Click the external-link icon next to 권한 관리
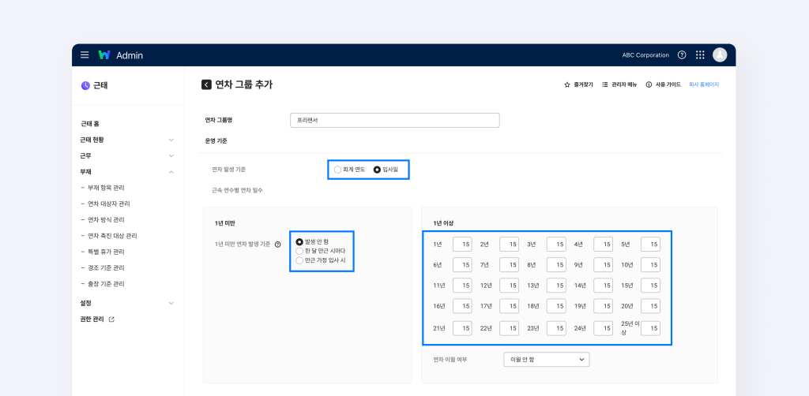The height and width of the screenshot is (396, 809). click(x=111, y=319)
